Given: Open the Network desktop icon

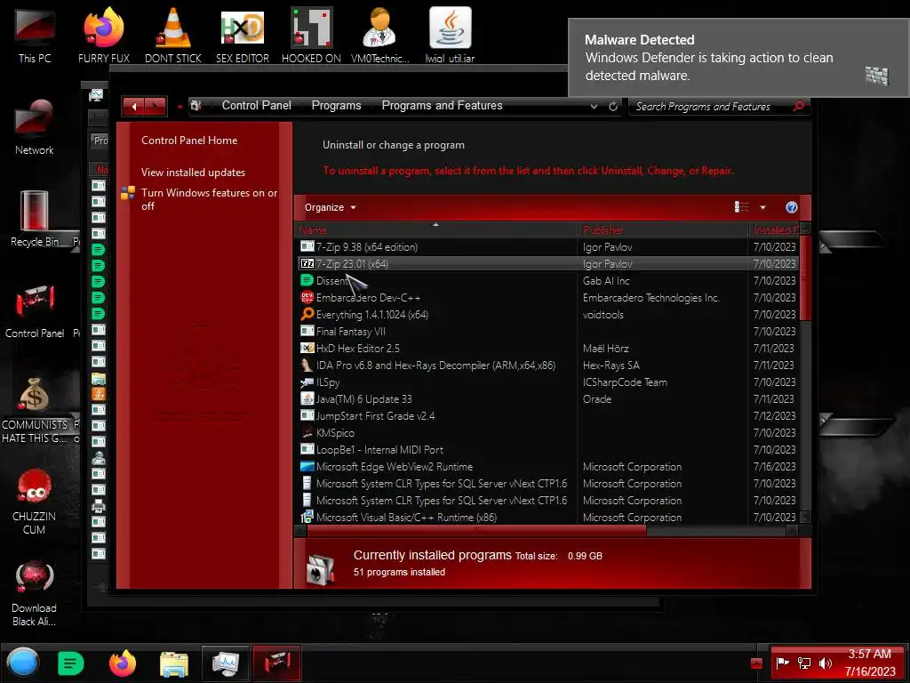Looking at the screenshot, I should click(35, 126).
